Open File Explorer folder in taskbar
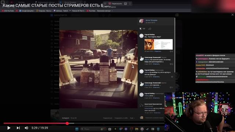 (137, 129)
